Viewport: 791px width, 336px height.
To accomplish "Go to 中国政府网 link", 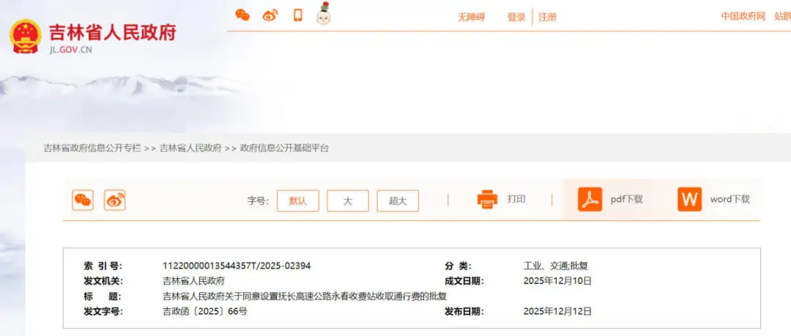I will pos(743,16).
